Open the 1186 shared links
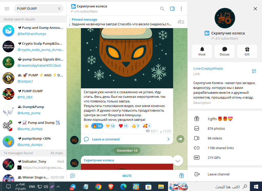 click(225, 148)
